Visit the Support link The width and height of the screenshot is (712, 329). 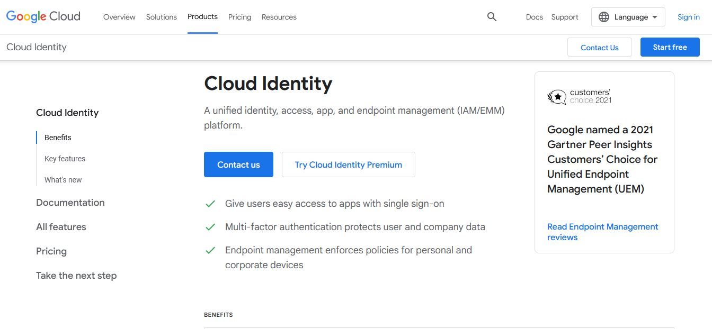pyautogui.click(x=565, y=17)
